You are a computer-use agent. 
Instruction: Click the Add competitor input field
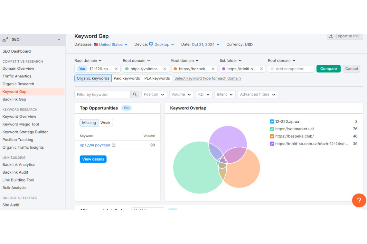coord(291,69)
